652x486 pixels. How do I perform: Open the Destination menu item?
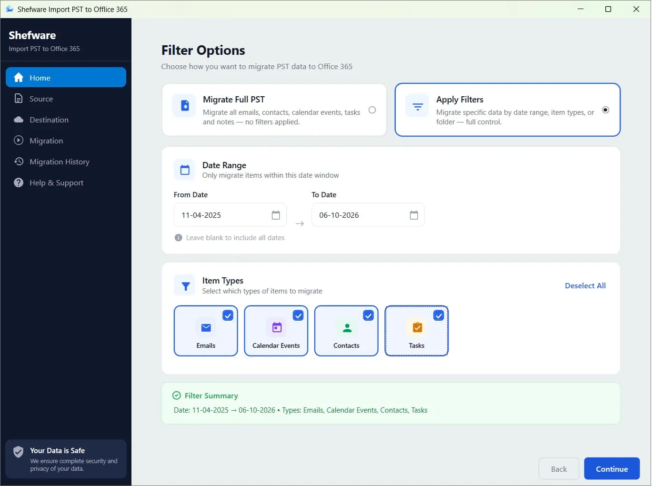[66, 120]
